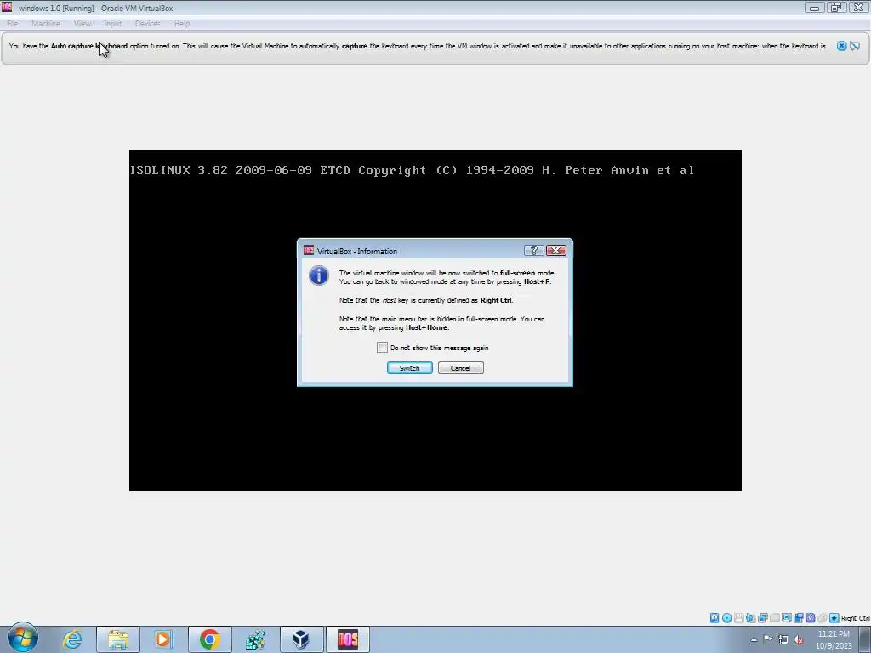Switch to Google Chrome on the taskbar

209,639
